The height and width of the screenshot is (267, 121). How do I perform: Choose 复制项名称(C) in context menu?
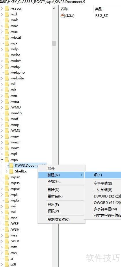point(61,220)
